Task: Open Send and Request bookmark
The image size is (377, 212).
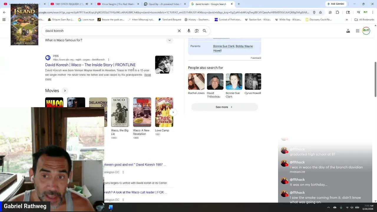Action: (169, 19)
